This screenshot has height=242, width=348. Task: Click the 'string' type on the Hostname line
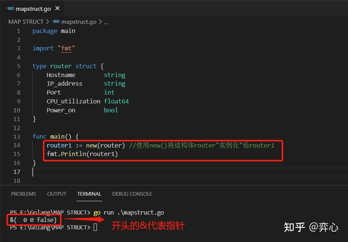click(115, 75)
